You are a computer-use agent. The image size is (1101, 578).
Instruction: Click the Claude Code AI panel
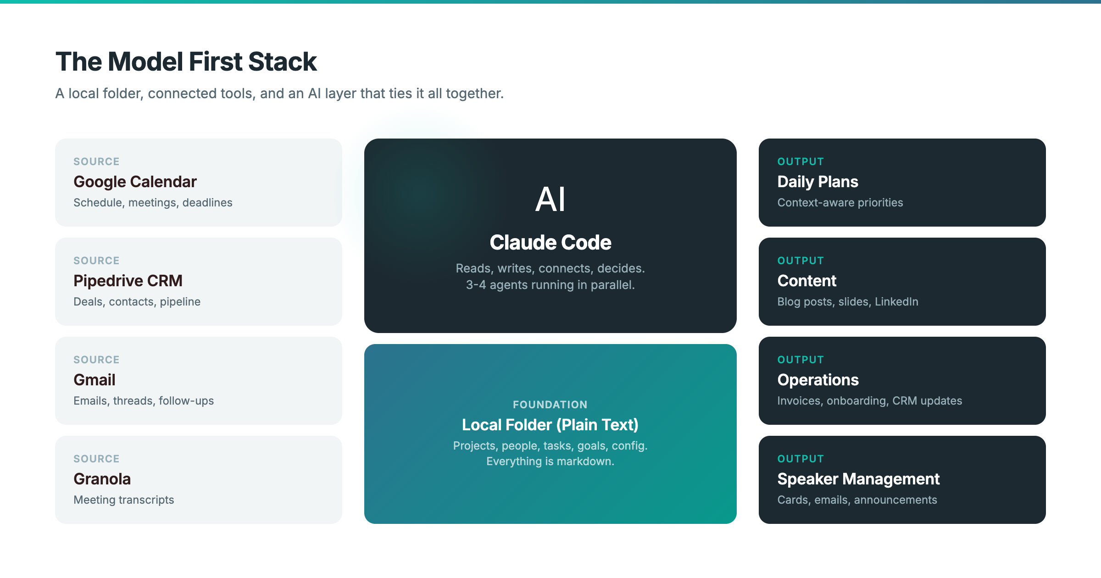click(x=550, y=234)
